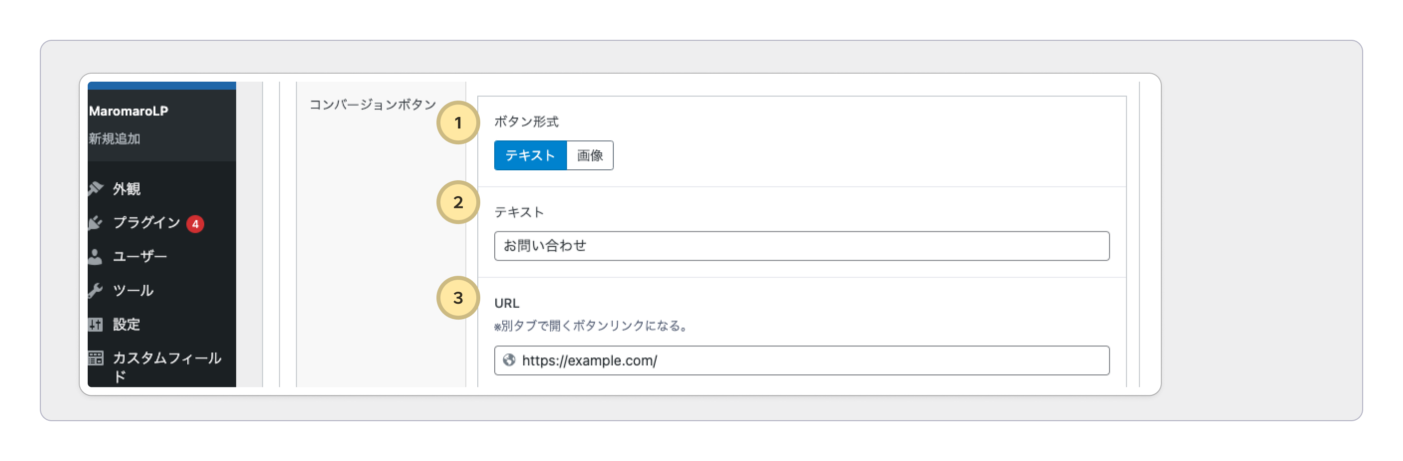Go to the 外観 menu label

coord(127,189)
